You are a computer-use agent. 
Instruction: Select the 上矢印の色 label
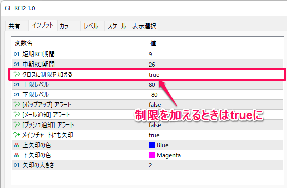click(x=37, y=145)
